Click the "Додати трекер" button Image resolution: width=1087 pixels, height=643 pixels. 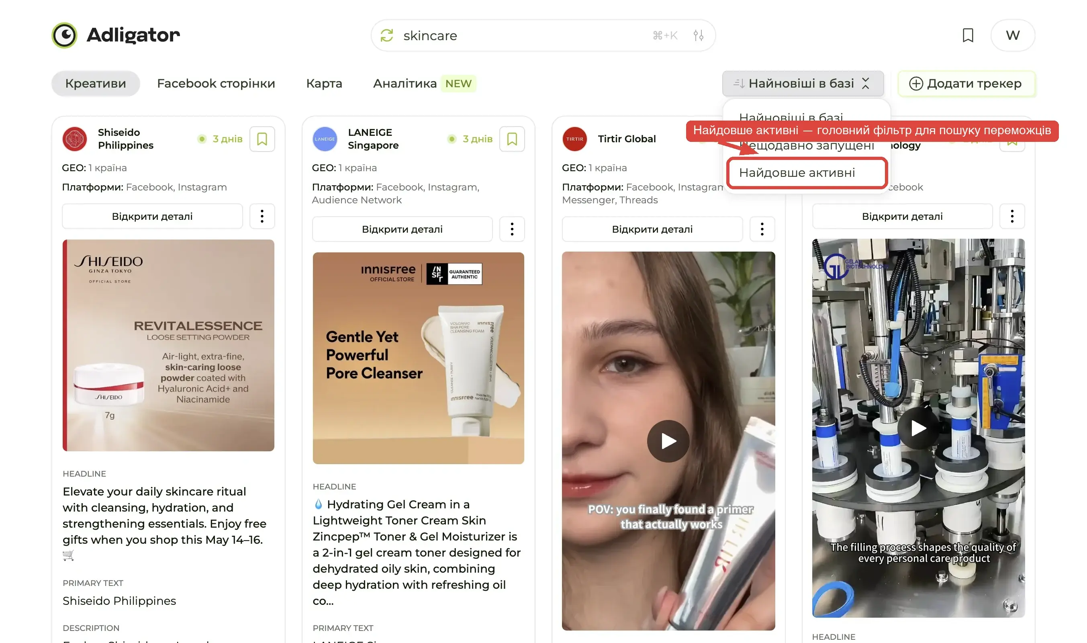point(966,83)
